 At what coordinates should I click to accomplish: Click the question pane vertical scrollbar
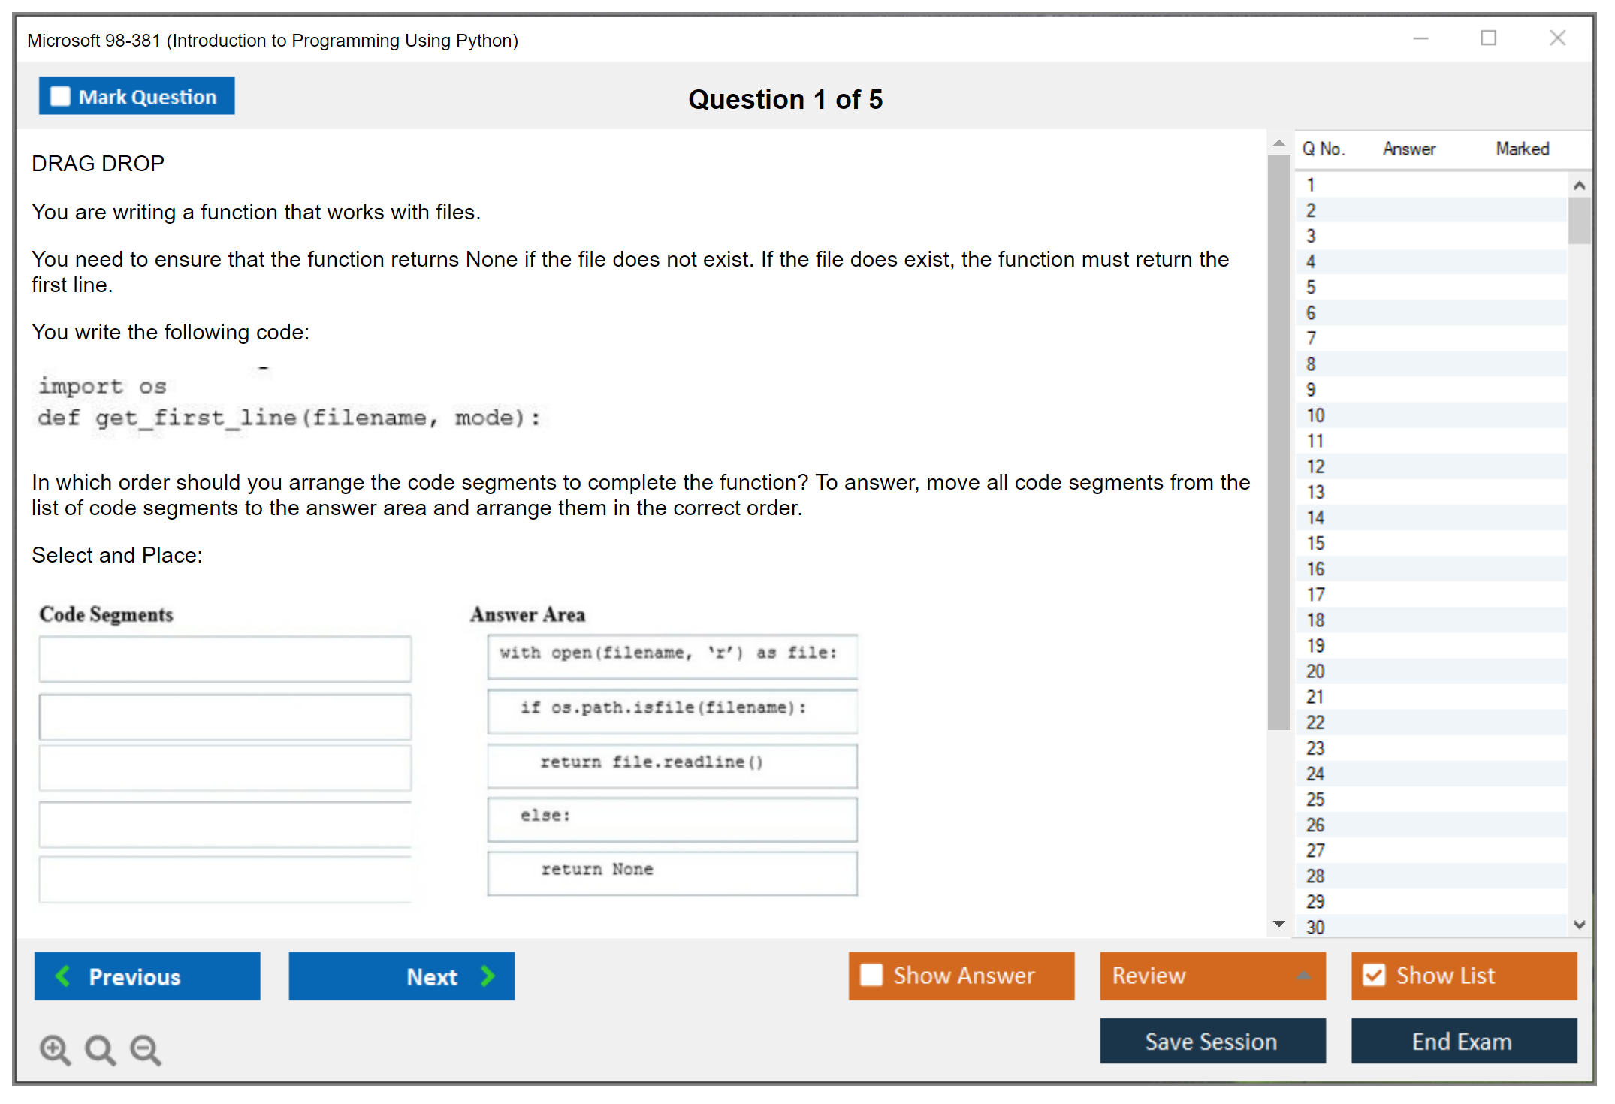tap(1278, 443)
